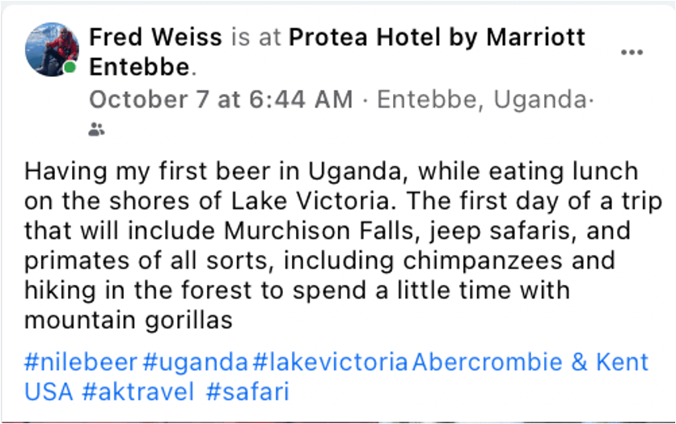Click the October 7 at 6:44 AM timestamp

pos(221,100)
